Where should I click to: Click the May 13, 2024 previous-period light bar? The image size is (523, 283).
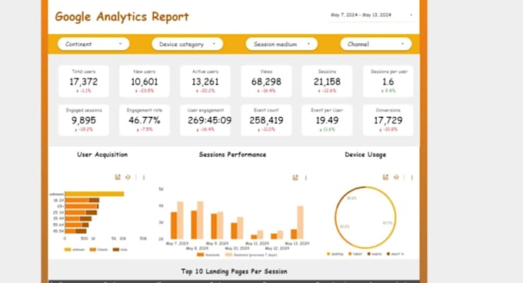300,222
